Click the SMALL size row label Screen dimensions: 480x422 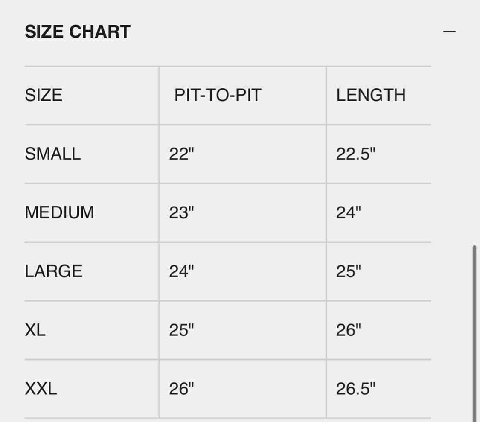pyautogui.click(x=53, y=154)
